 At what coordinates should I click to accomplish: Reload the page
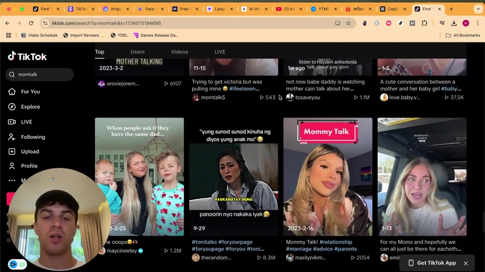coord(31,23)
